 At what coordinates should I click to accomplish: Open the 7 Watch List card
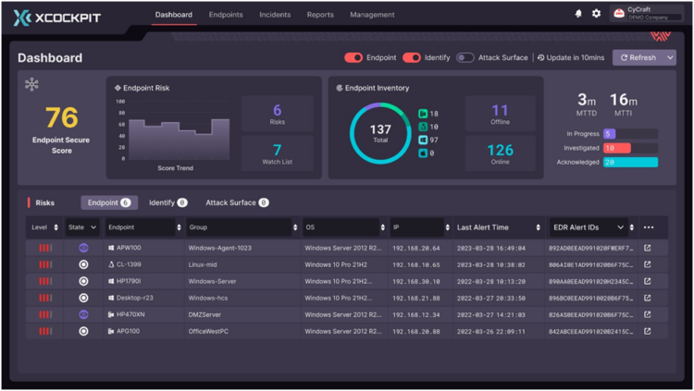pos(277,154)
